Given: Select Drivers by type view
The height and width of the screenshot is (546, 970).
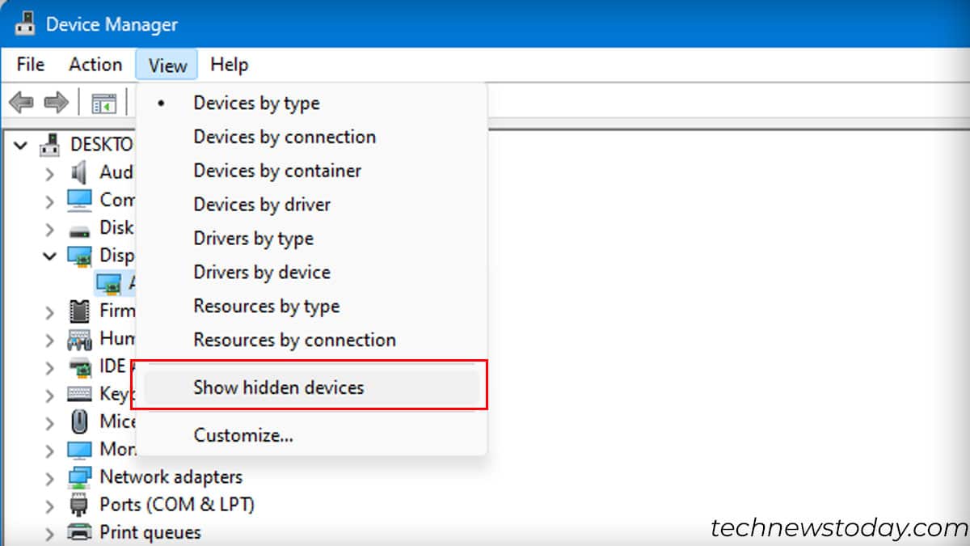Looking at the screenshot, I should [x=312, y=239].
